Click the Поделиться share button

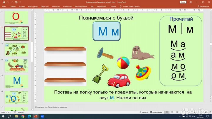pyautogui.click(x=203, y=6)
